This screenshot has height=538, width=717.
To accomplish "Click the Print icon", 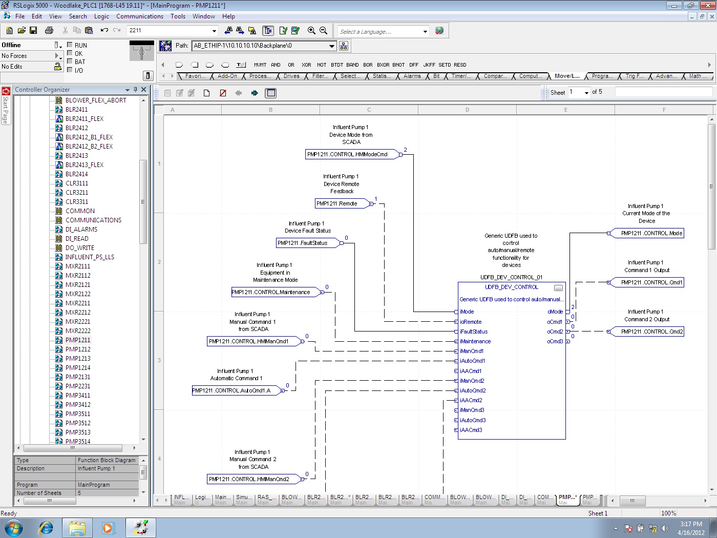I will (x=49, y=31).
